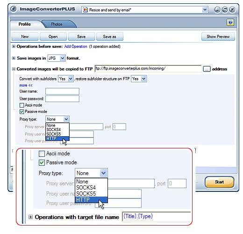Click the Open profile button
This screenshot has height=234, width=243.
pyautogui.click(x=53, y=37)
